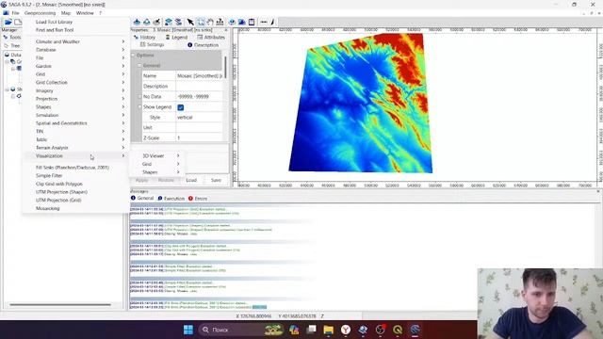
Task: Launch Yandex browser from the taskbar
Action: (346, 330)
